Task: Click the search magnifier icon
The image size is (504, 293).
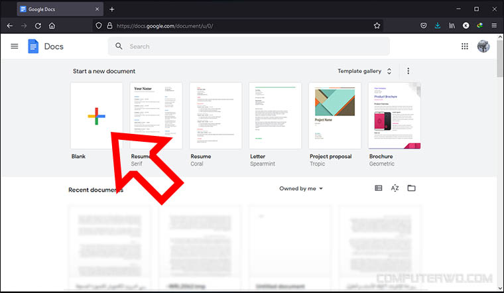Action: coord(119,46)
